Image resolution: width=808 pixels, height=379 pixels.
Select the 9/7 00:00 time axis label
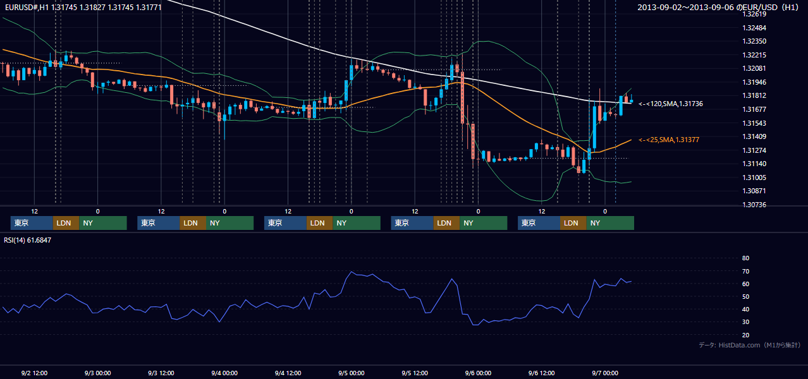605,373
